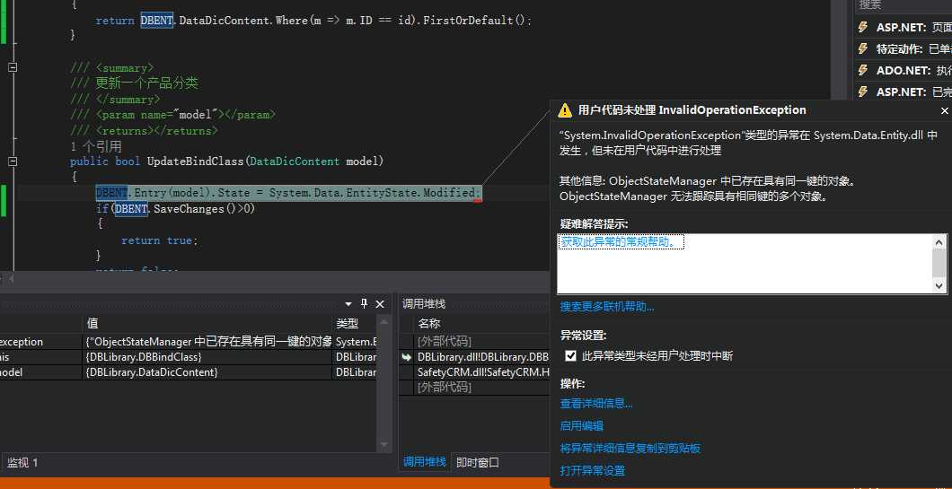This screenshot has width=952, height=489.
Task: Open link 查看详细信息
Action: [596, 404]
